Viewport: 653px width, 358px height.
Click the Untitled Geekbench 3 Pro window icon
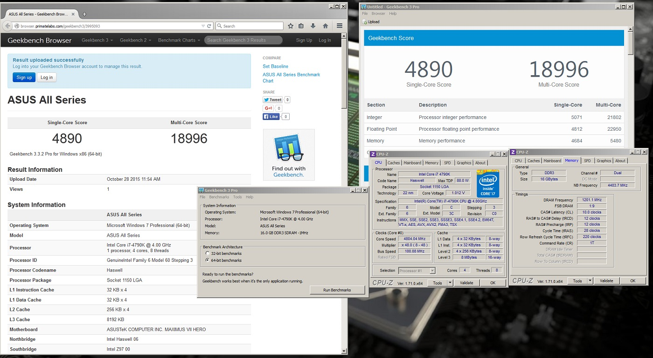364,7
